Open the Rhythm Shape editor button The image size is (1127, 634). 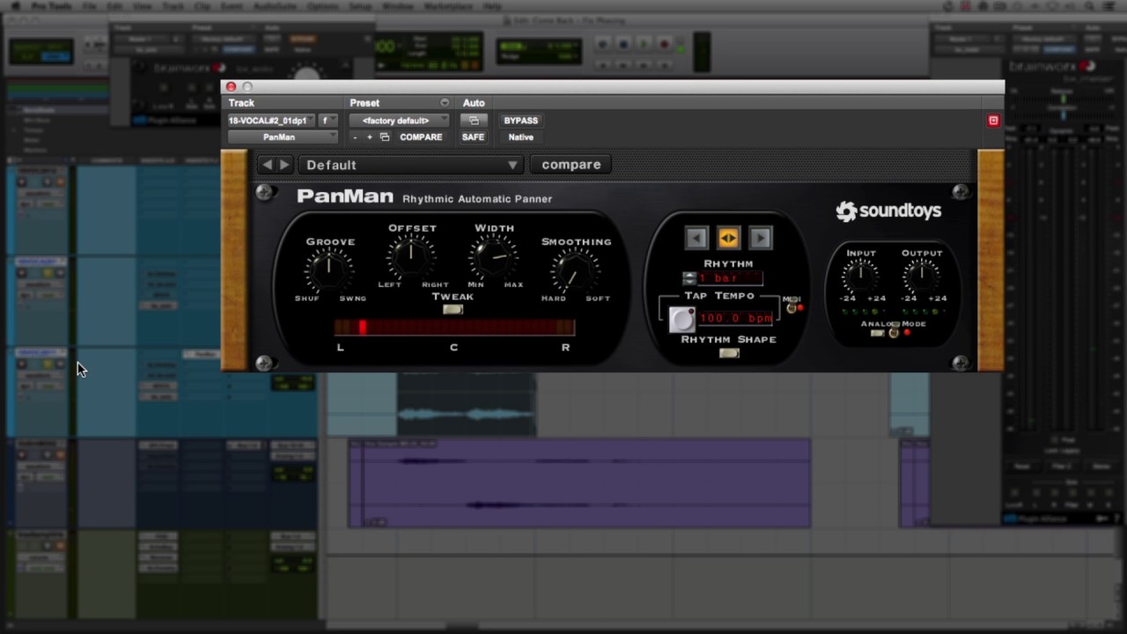(729, 353)
